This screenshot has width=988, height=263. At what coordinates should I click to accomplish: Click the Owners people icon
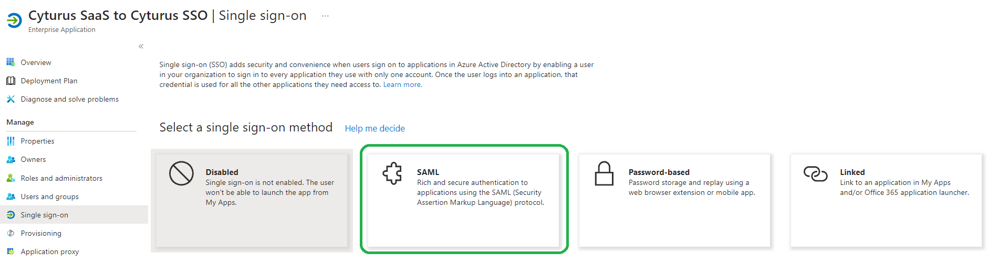[11, 159]
